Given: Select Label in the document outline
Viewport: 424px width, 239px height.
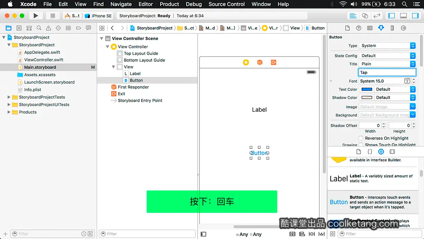Looking at the screenshot, I should (135, 74).
